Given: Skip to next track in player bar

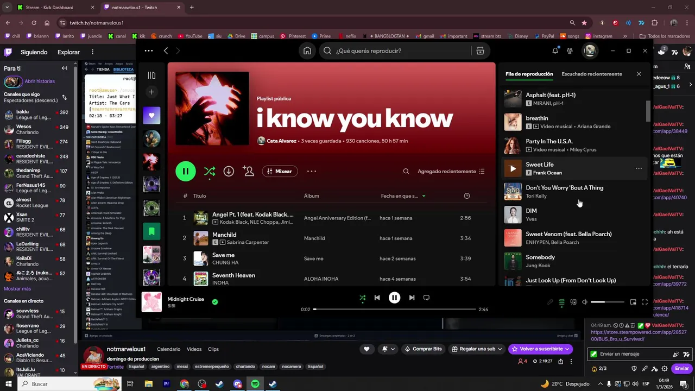Looking at the screenshot, I should pos(412,298).
